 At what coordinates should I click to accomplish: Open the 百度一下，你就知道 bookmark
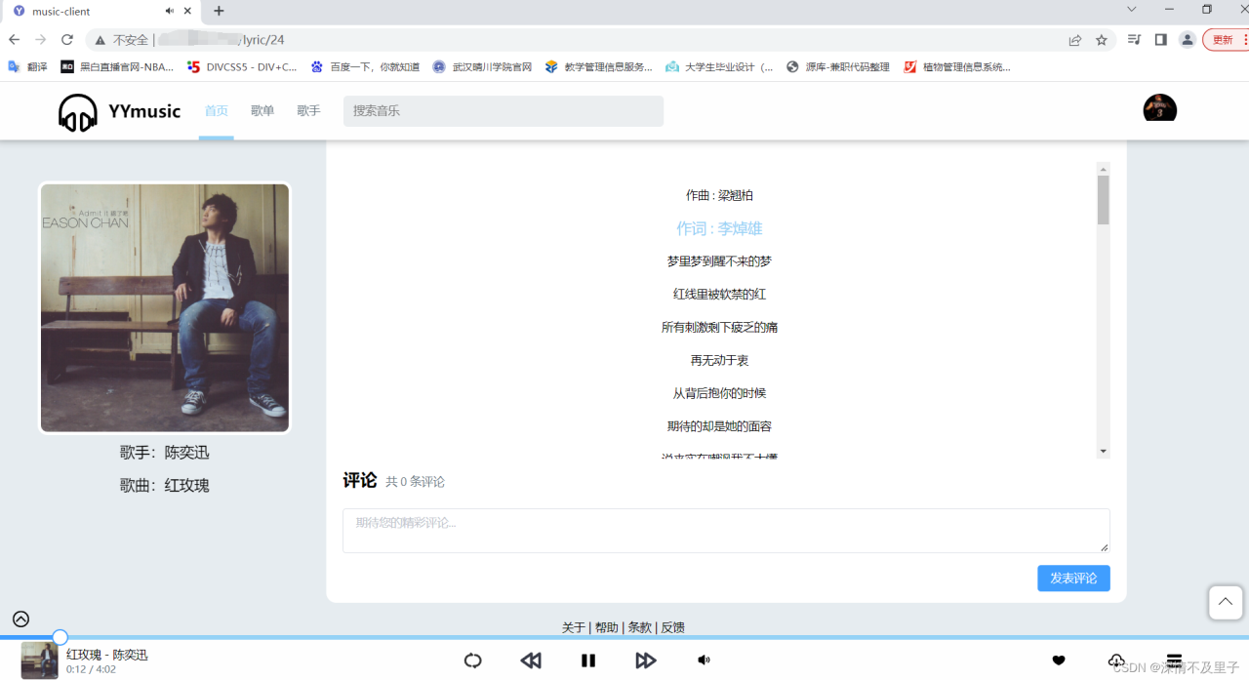[x=365, y=67]
